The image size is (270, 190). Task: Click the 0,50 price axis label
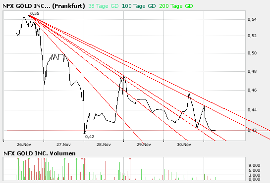pyautogui.click(x=252, y=53)
